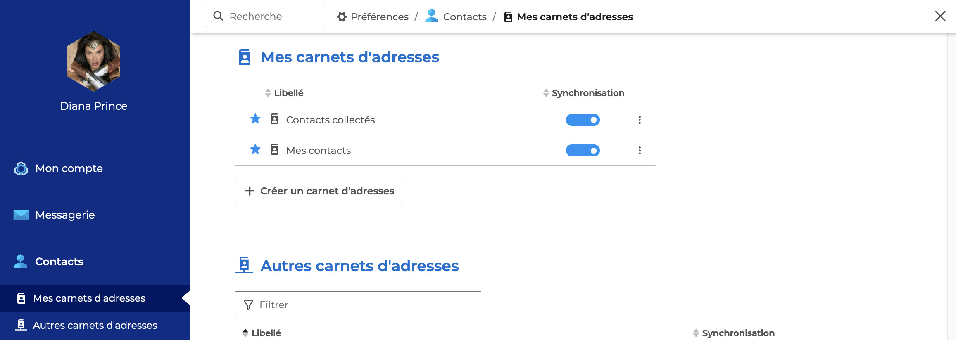Click the filter funnel icon
Image resolution: width=956 pixels, height=340 pixels.
point(249,305)
